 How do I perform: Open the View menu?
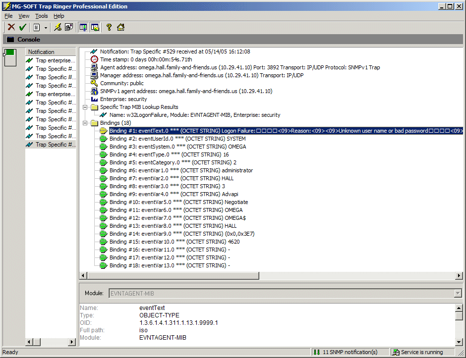24,16
